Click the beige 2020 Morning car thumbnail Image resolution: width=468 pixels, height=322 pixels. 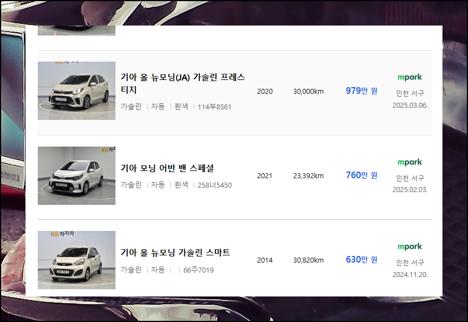[77, 90]
